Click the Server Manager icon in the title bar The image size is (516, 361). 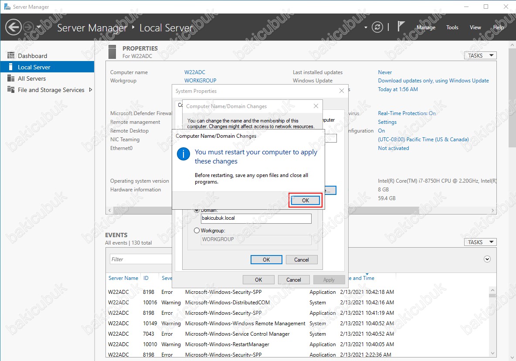(x=7, y=7)
